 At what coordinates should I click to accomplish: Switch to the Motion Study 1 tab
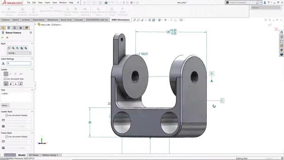click(x=50, y=155)
